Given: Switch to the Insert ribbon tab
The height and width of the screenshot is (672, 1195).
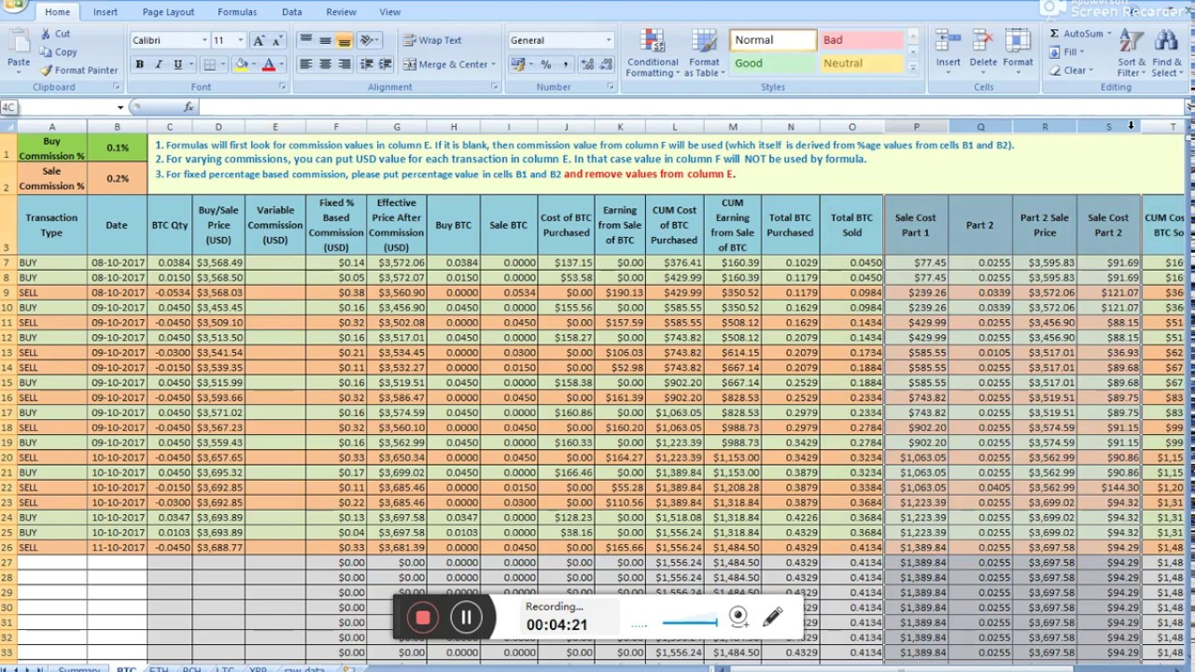Looking at the screenshot, I should coord(105,12).
